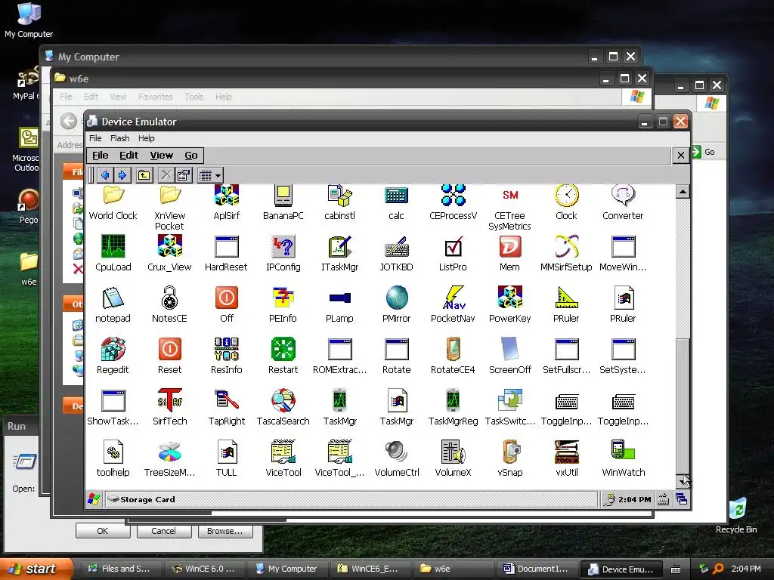Screen dimensions: 774x580
Task: Open the vxUtil tools icon
Action: click(x=566, y=452)
